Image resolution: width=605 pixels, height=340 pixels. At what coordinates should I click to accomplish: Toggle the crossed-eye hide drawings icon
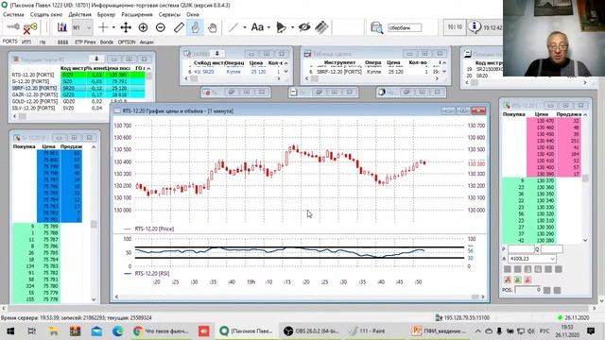[304, 27]
